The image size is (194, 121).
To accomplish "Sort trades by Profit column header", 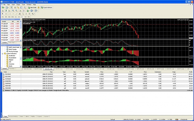I will (191, 72).
